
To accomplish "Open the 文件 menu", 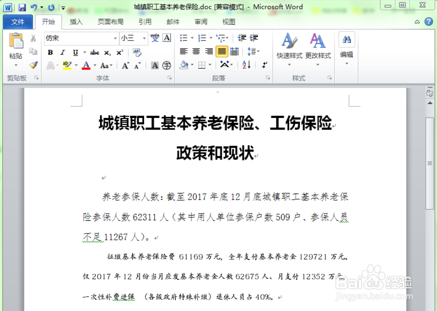I will (18, 21).
